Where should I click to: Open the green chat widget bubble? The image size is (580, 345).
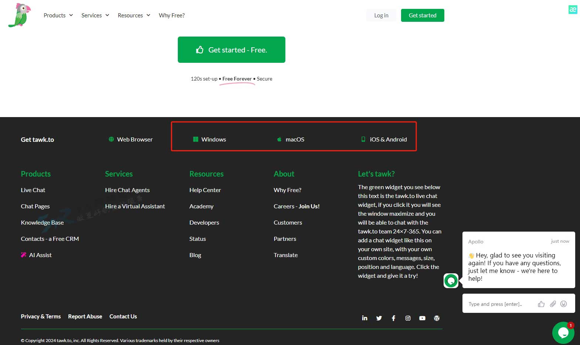point(563,332)
